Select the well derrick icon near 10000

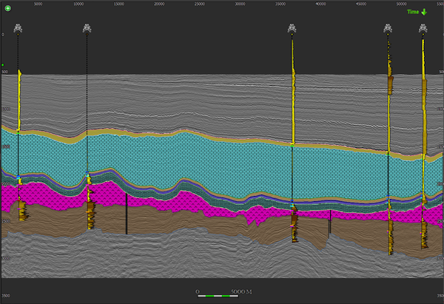[87, 28]
